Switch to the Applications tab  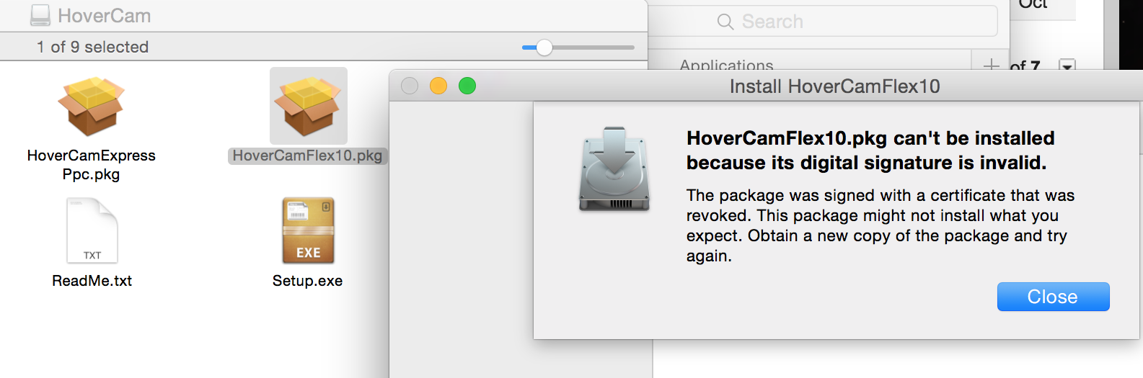726,65
